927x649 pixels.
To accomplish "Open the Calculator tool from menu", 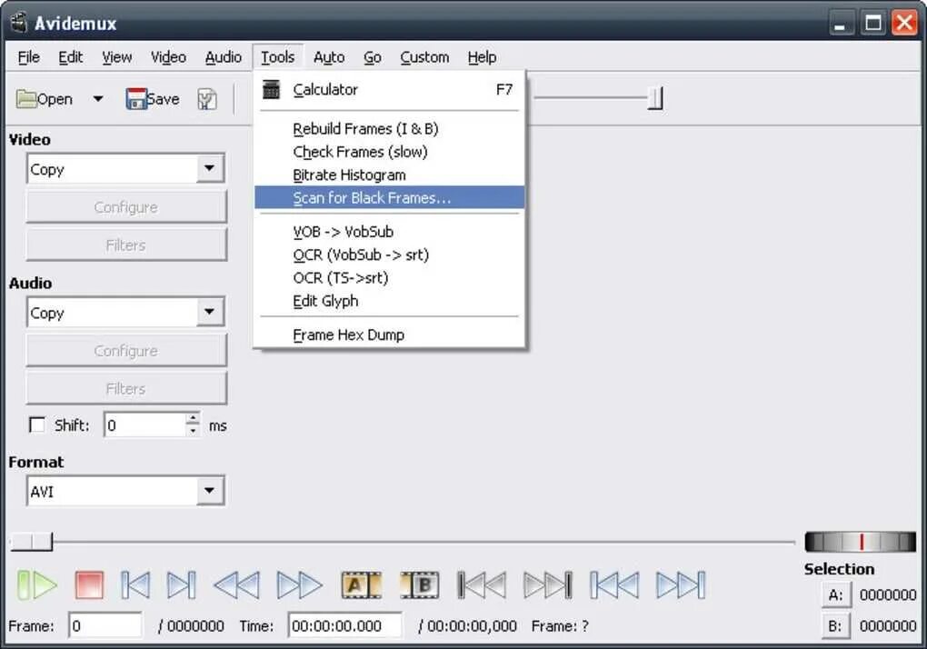I will point(390,89).
